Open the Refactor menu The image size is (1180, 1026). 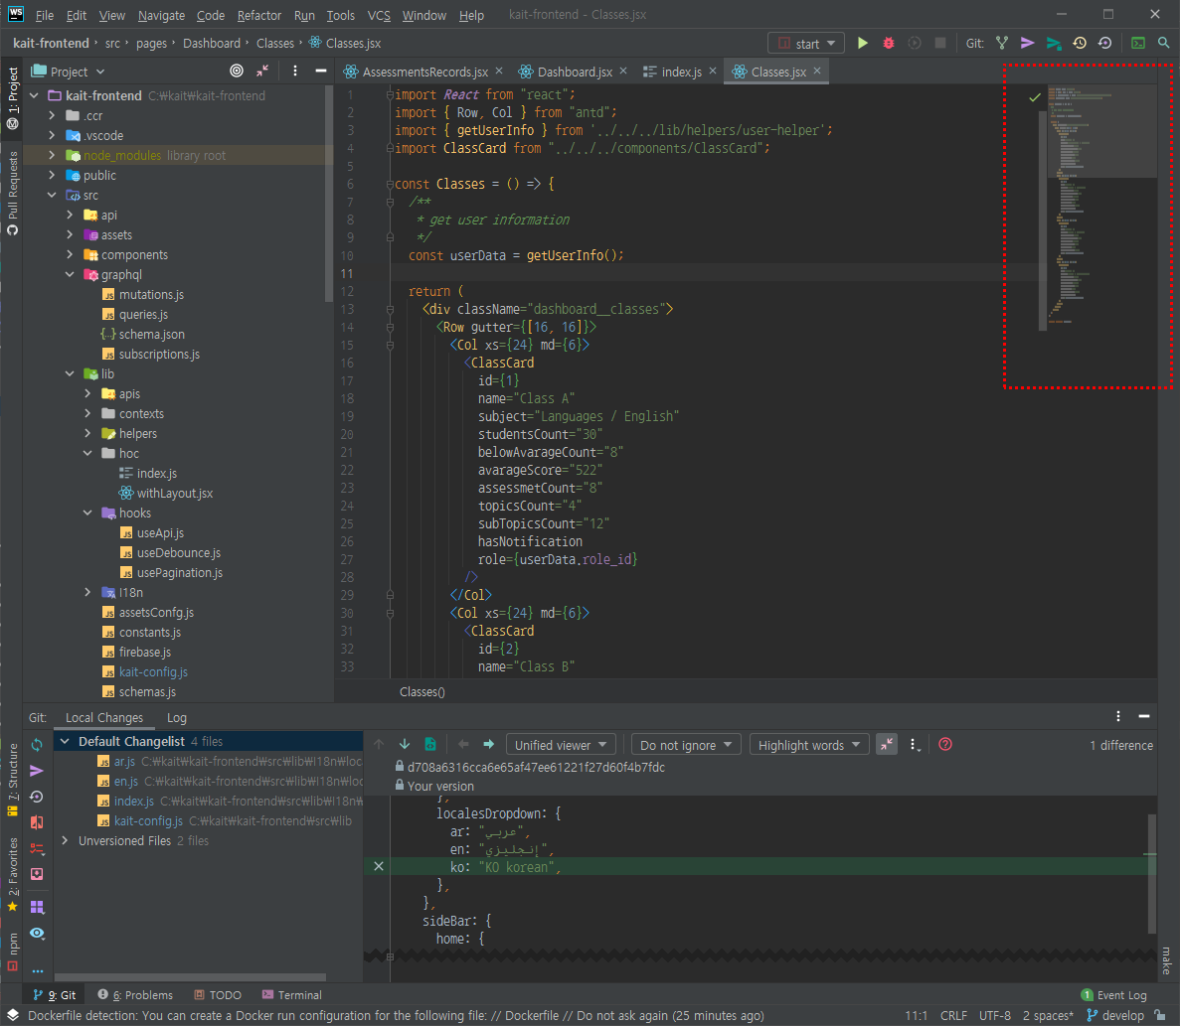259,16
